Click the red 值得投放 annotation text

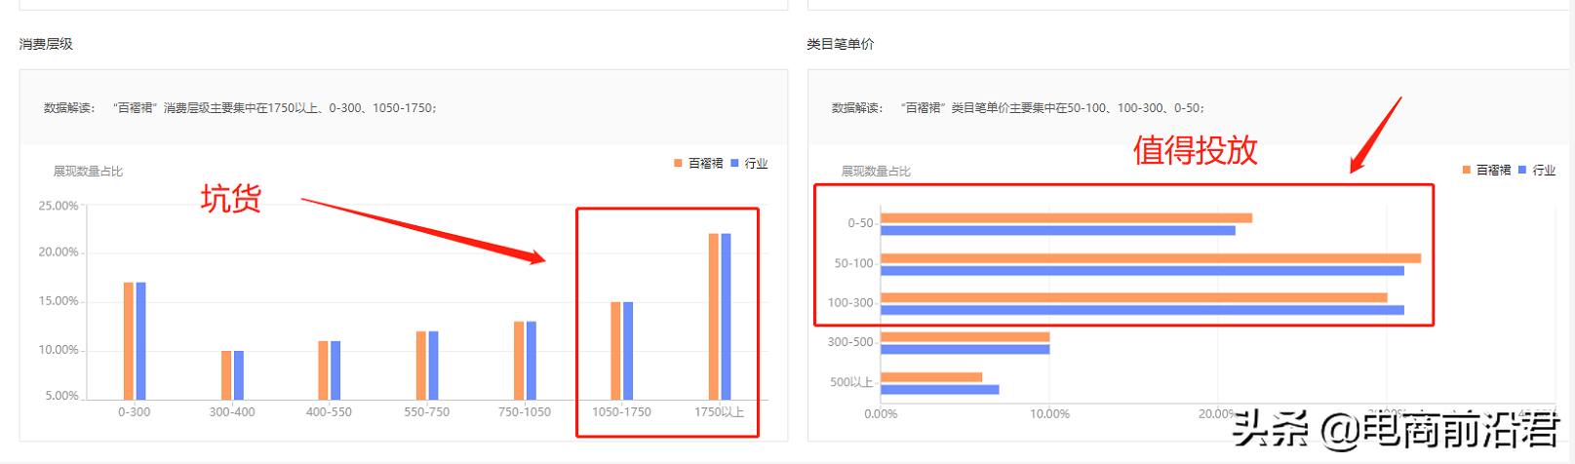tap(1195, 151)
